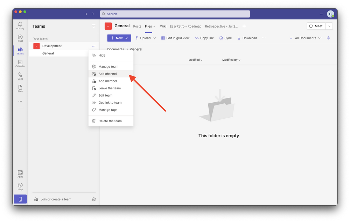Open the Retrospective - Jul tab
The height and width of the screenshot is (222, 350).
coord(221,26)
